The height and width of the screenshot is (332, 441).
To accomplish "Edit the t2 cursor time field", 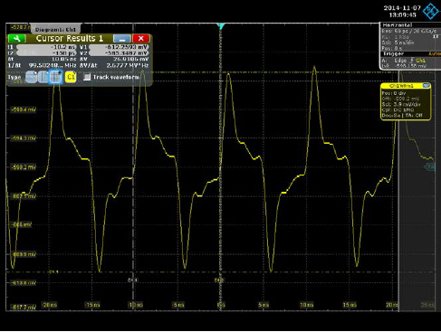I will pyautogui.click(x=46, y=53).
